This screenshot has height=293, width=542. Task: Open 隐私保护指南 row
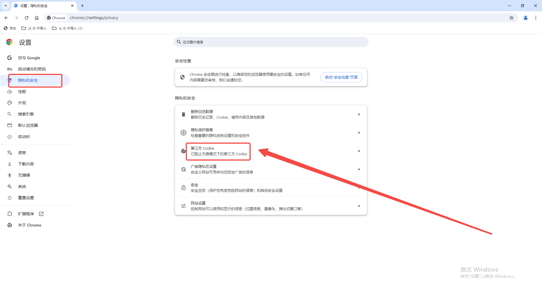pyautogui.click(x=271, y=133)
